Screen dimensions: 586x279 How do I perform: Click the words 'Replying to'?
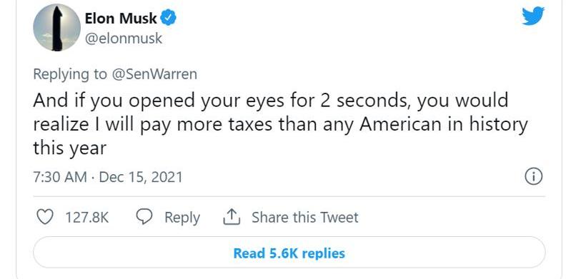[x=70, y=74]
